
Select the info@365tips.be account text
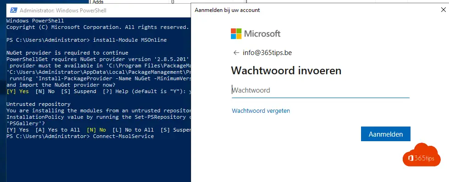[x=267, y=53]
